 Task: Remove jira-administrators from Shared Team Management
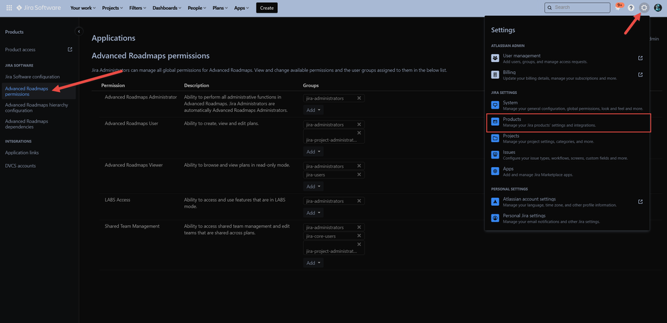coord(359,227)
